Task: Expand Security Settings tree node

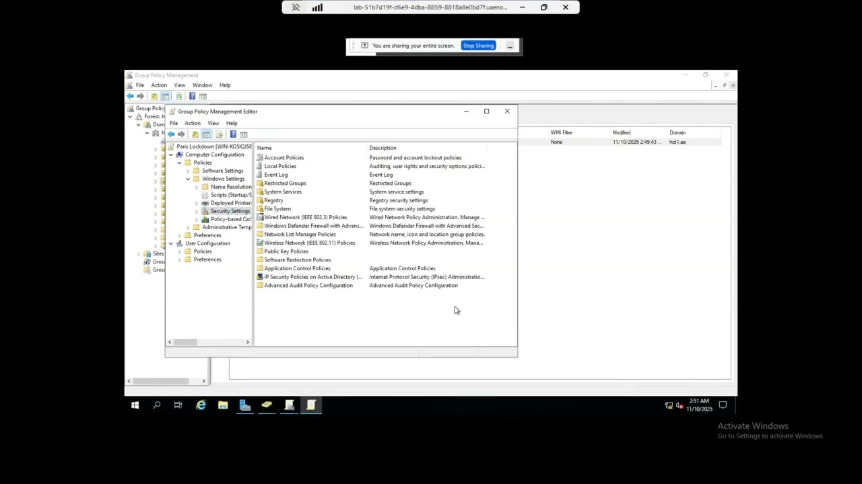Action: coord(197,211)
